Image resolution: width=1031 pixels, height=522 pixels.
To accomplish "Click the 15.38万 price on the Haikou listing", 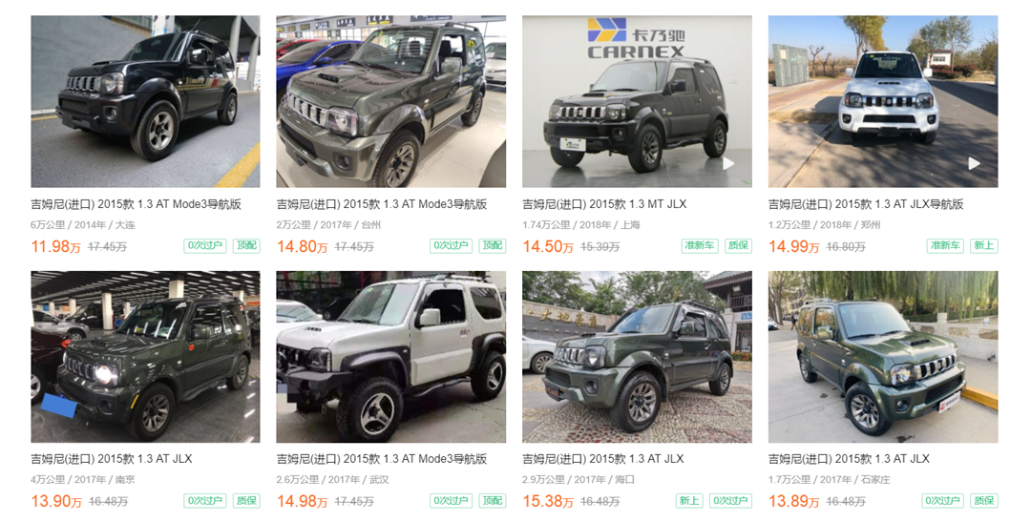I will [548, 502].
